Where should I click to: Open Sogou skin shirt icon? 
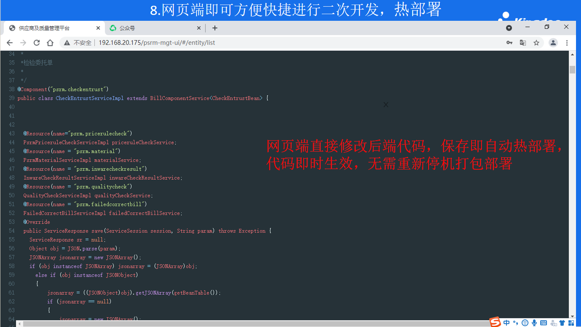(x=562, y=323)
